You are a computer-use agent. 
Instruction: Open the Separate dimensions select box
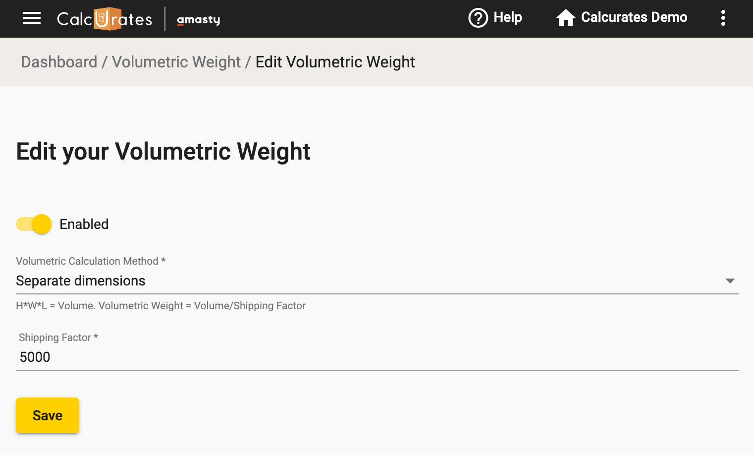point(377,281)
